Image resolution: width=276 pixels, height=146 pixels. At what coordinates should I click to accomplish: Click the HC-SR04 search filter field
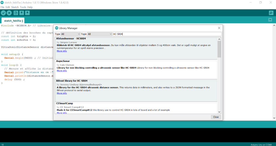pos(167,34)
